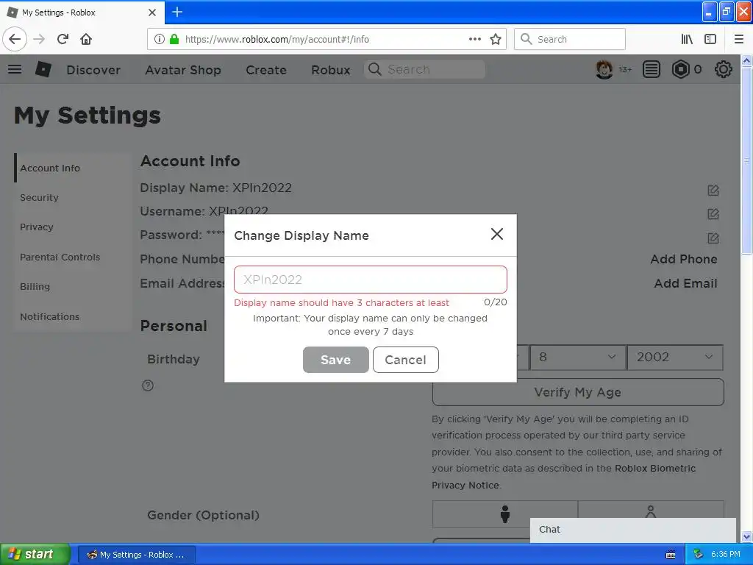753x565 pixels.
Task: Select the Parental Controls settings tab
Action: point(73,257)
